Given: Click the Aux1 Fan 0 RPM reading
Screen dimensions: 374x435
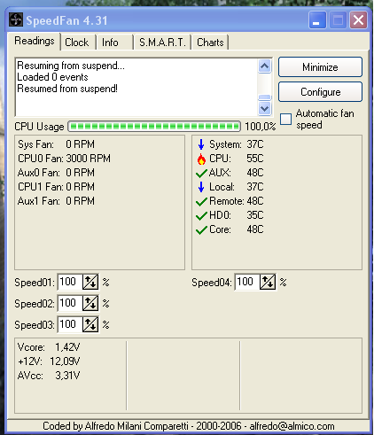Looking at the screenshot, I should [x=56, y=201].
